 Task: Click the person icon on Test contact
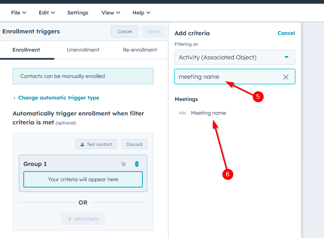pyautogui.click(x=82, y=144)
